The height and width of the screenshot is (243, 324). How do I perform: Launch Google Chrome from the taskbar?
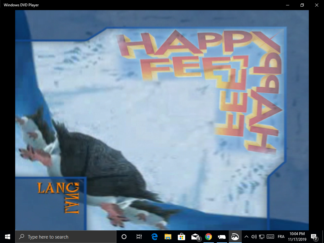208,237
